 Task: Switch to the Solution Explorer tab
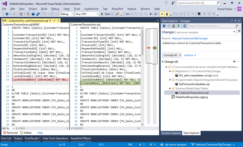tap(171, 133)
